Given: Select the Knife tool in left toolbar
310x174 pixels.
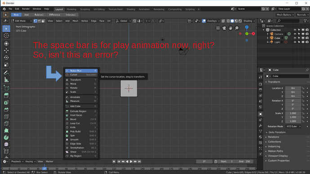Looking at the screenshot, I should [6, 124].
